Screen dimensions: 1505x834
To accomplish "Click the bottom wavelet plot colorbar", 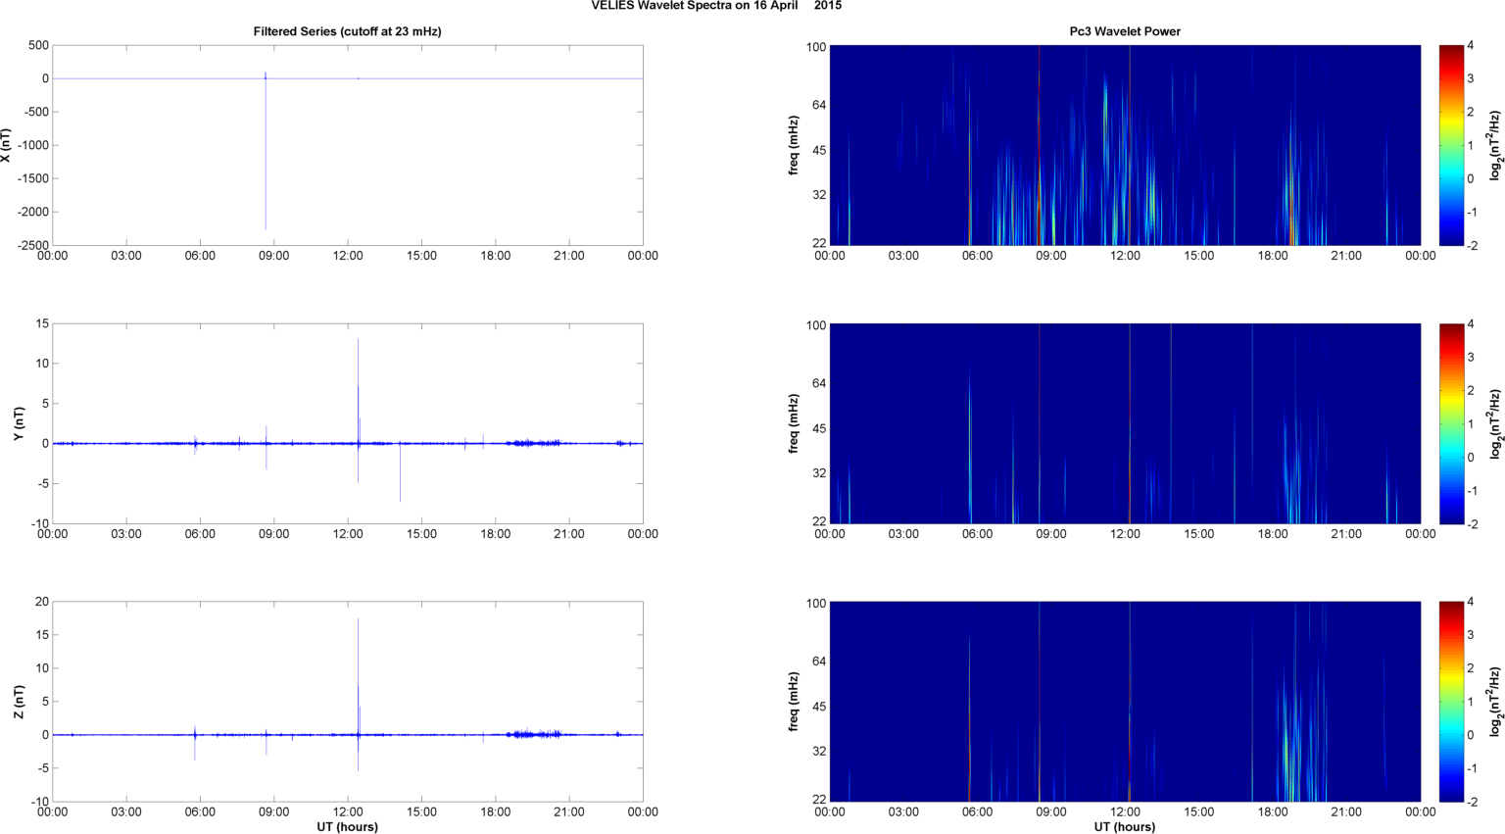I will (1452, 702).
